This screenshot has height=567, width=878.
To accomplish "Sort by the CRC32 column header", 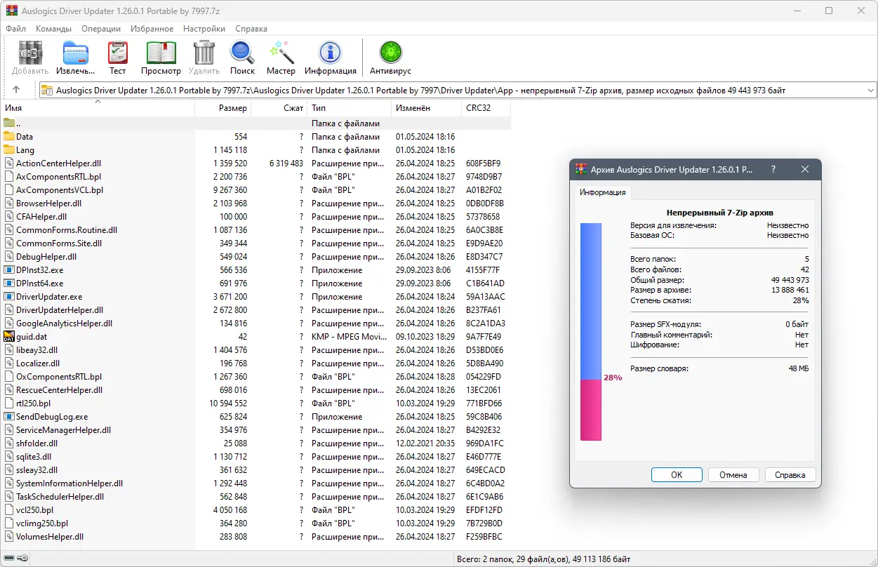I will pyautogui.click(x=486, y=108).
